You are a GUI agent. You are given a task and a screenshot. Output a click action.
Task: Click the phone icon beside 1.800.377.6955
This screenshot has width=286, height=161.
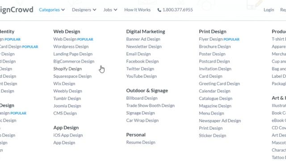[159, 10]
